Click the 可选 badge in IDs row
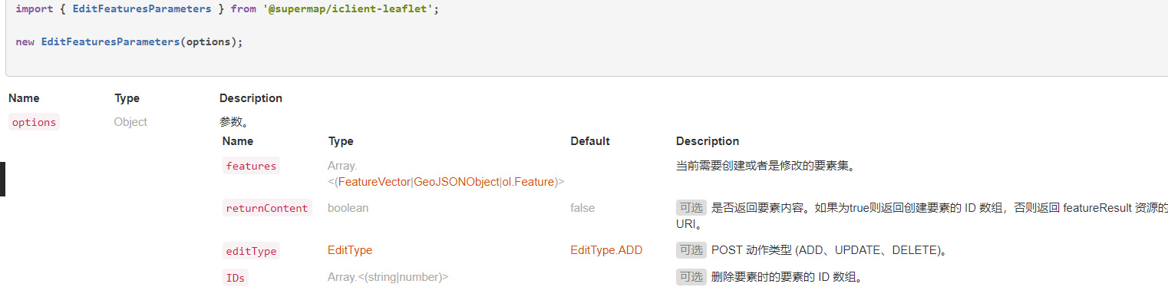Image resolution: width=1168 pixels, height=297 pixels. click(x=691, y=277)
